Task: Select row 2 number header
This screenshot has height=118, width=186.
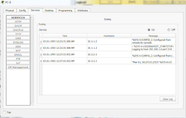Action: [x=41, y=48]
